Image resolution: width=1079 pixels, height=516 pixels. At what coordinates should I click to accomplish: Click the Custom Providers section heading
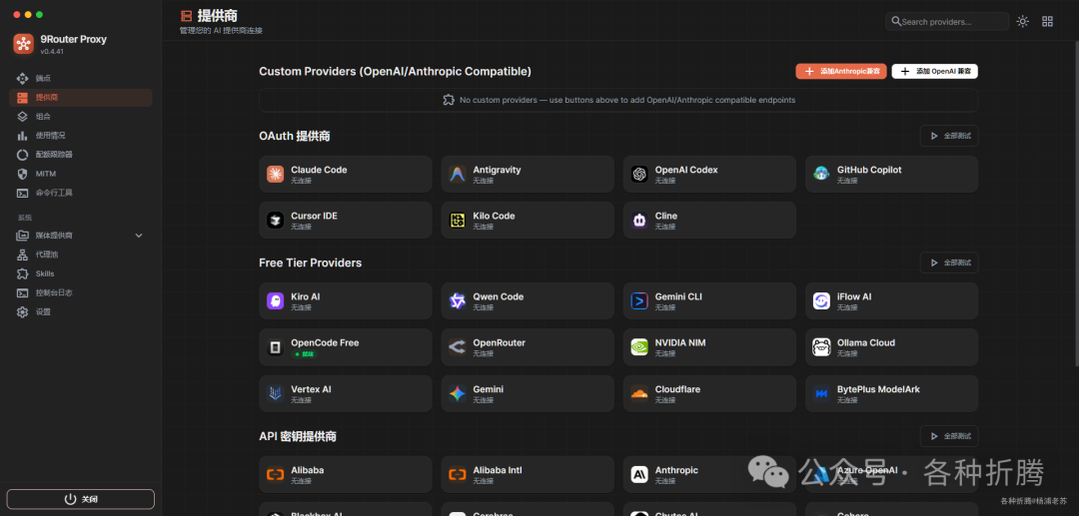click(x=395, y=72)
